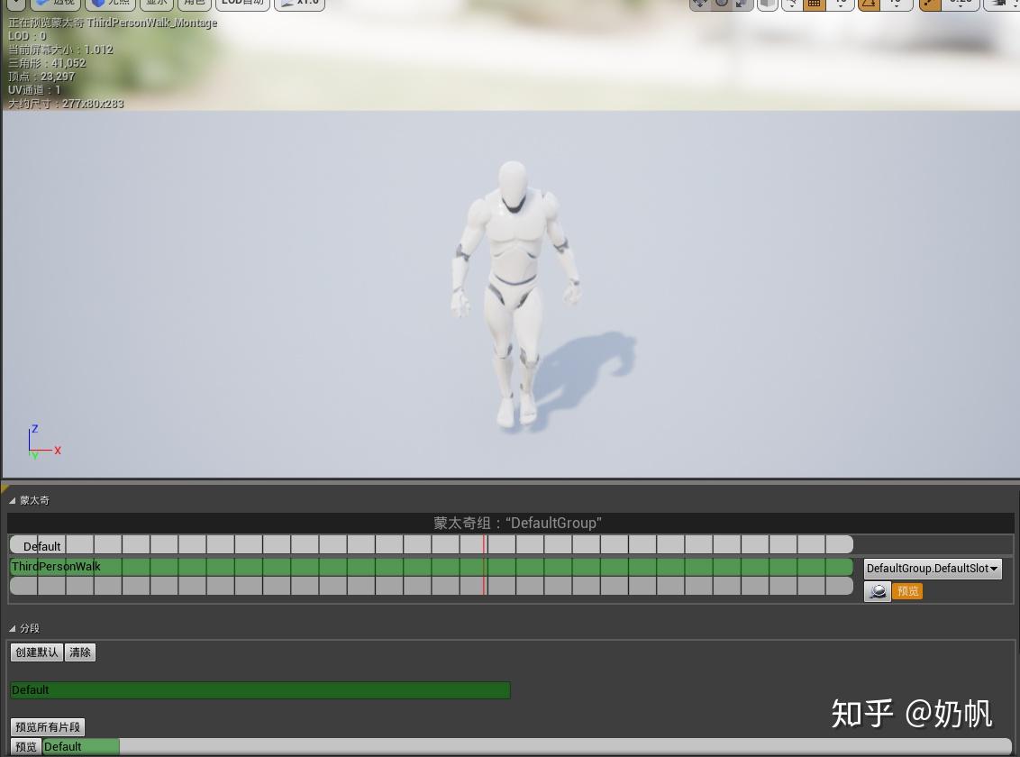This screenshot has width=1020, height=757.
Task: Collapse the 分段 section header
Action: click(12, 628)
